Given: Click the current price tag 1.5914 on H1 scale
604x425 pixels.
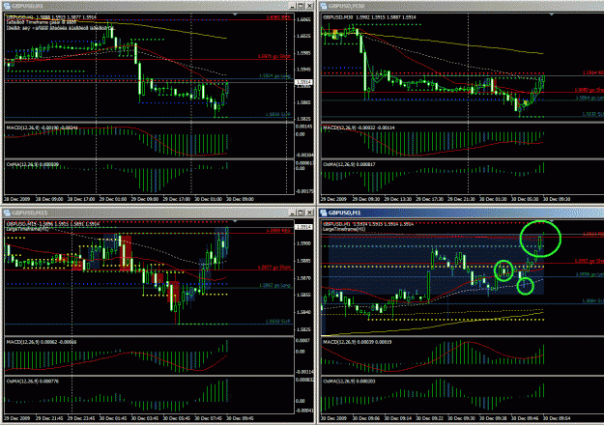Looking at the screenshot, I should (x=303, y=82).
